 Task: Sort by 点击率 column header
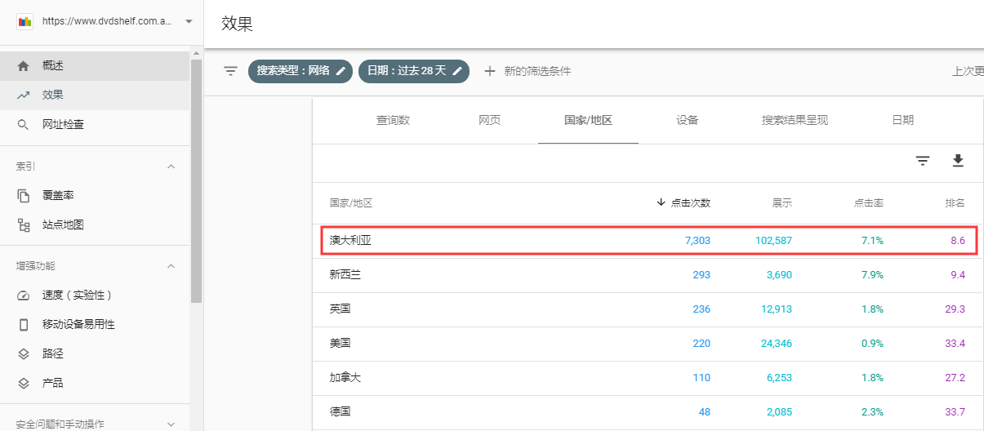pos(869,203)
